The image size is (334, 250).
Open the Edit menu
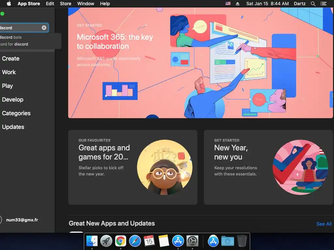click(x=50, y=4)
